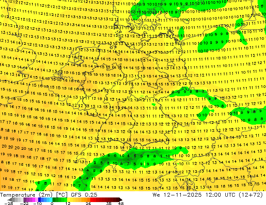The height and width of the screenshot is (205, 266).
Task: Click the dark maroon arrow at the legend's hot end
Action: click(x=120, y=200)
